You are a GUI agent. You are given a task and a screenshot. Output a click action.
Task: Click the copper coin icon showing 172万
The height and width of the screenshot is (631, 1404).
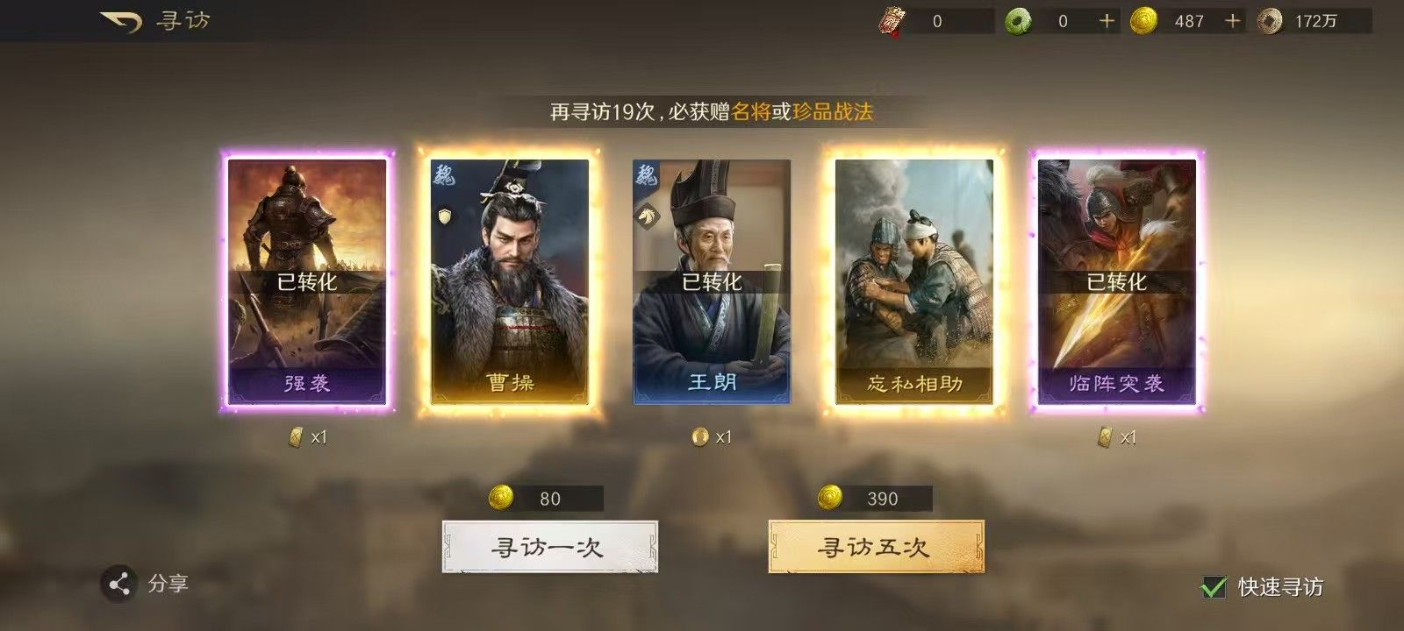(x=1270, y=21)
